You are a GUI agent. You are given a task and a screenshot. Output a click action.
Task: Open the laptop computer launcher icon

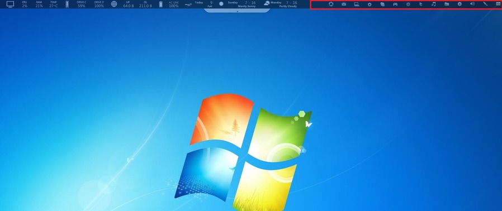tap(357, 4)
